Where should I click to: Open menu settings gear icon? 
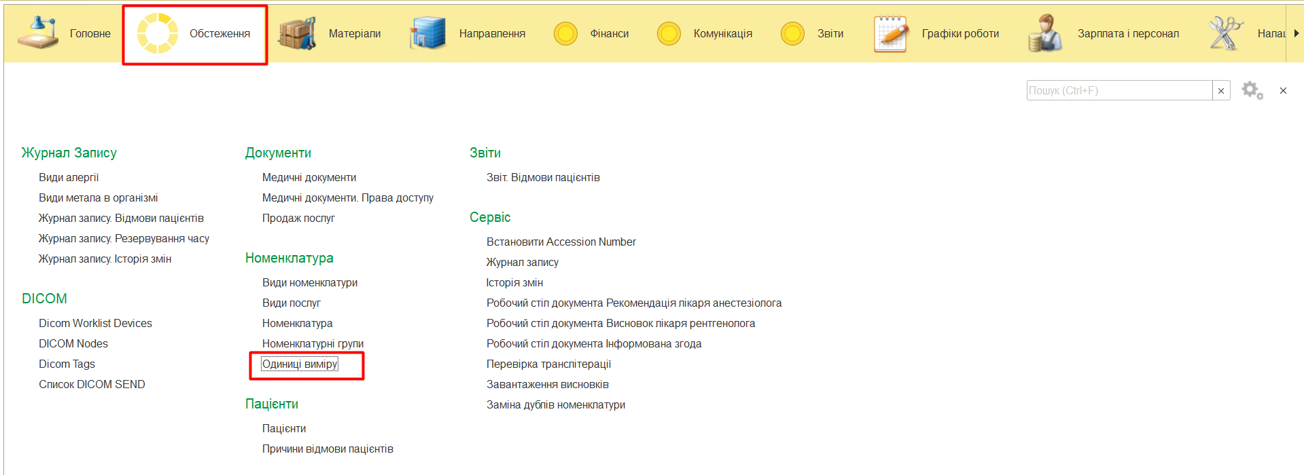point(1252,90)
